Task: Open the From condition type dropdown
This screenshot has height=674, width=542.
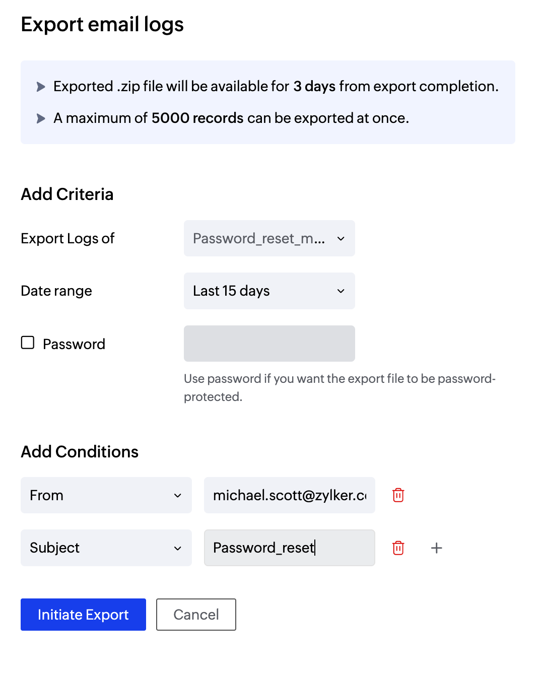Action: coord(106,495)
